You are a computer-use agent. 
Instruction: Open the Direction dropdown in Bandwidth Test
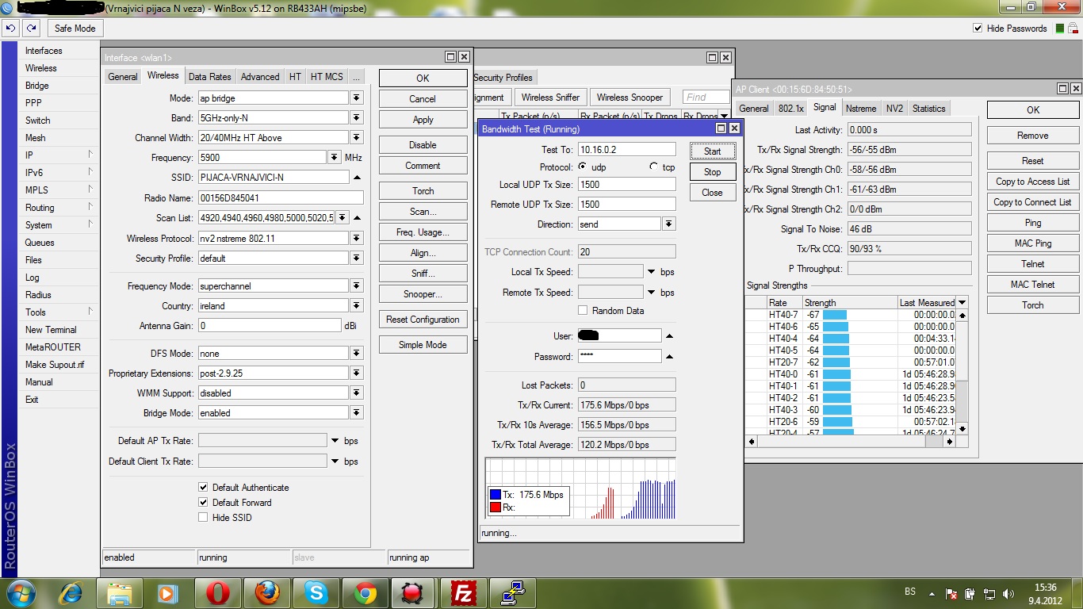669,224
